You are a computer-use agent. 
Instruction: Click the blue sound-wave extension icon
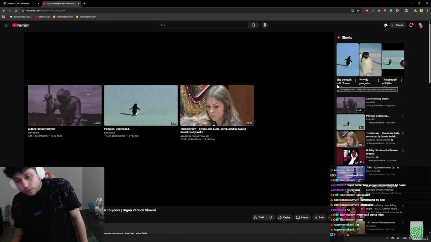pos(373,10)
